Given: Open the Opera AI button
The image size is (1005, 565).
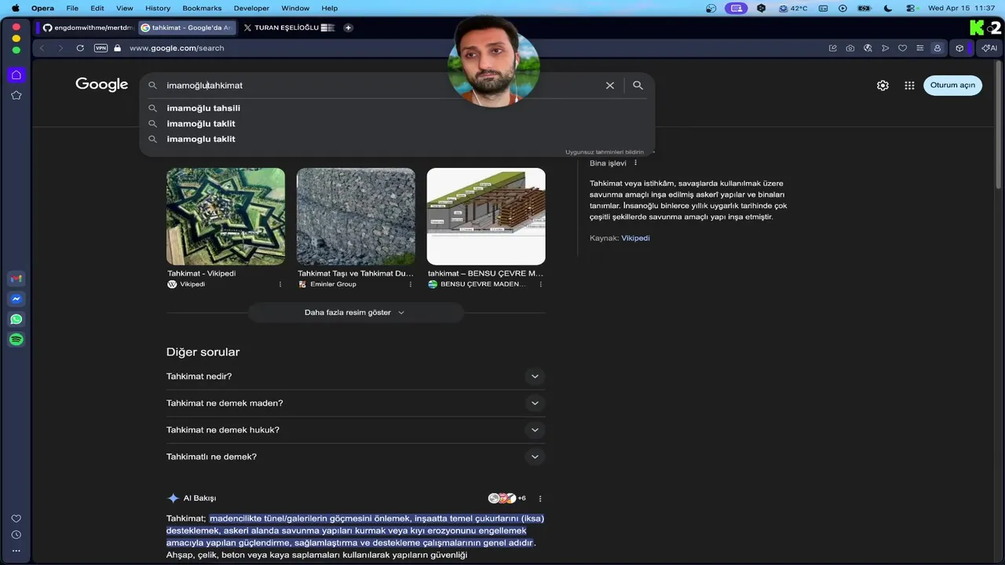Looking at the screenshot, I should [989, 48].
